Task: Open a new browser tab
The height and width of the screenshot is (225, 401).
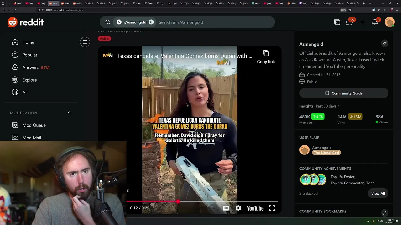Action: [363, 3]
